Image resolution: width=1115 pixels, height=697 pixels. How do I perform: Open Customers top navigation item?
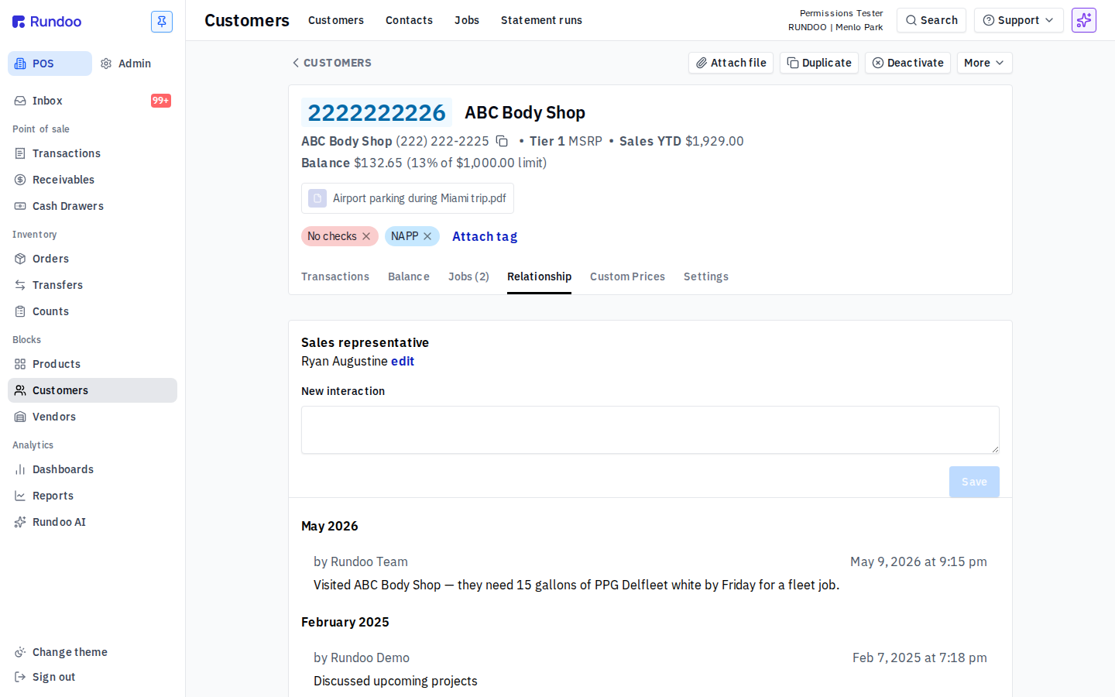pyautogui.click(x=336, y=20)
